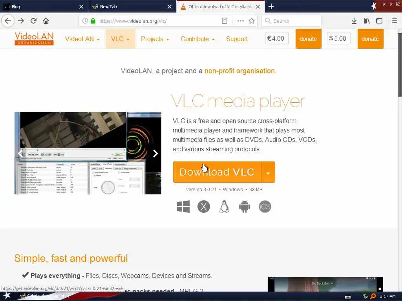The height and width of the screenshot is (301, 402).
Task: Click the Download VLC button
Action: [217, 172]
